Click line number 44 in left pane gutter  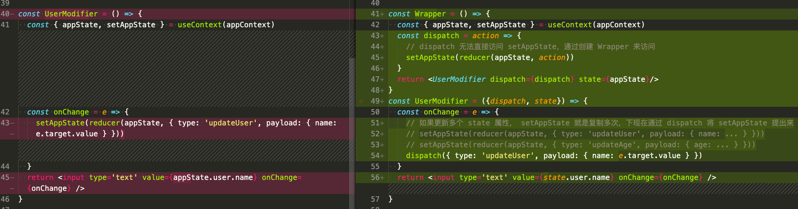(x=5, y=167)
